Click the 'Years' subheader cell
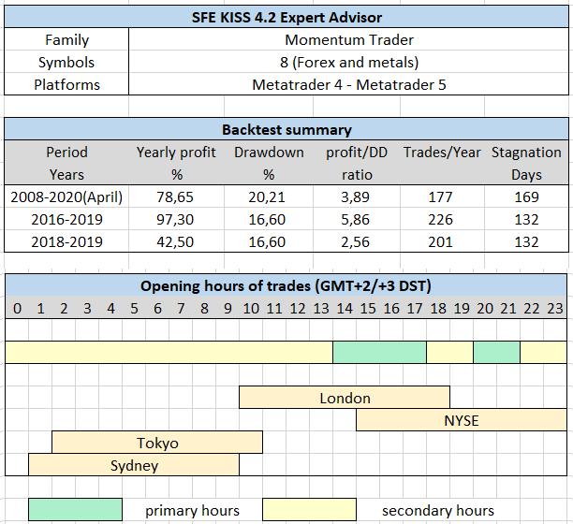The height and width of the screenshot is (524, 573). click(66, 174)
